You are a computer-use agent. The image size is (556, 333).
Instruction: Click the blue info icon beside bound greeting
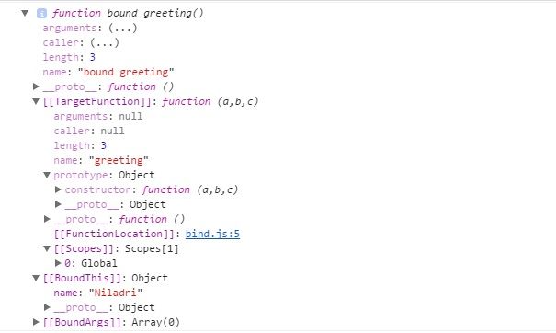[x=41, y=14]
